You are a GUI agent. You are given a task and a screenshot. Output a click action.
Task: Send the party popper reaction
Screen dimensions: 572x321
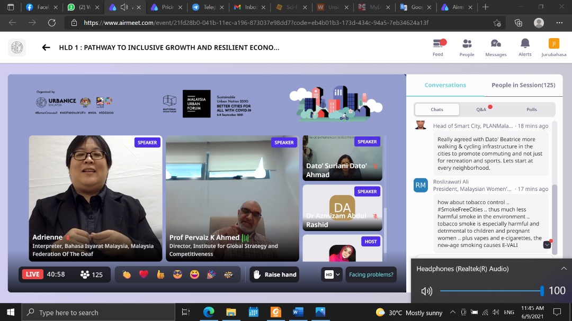tap(211, 274)
